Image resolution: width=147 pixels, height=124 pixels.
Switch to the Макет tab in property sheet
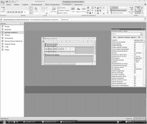(x=115, y=37)
